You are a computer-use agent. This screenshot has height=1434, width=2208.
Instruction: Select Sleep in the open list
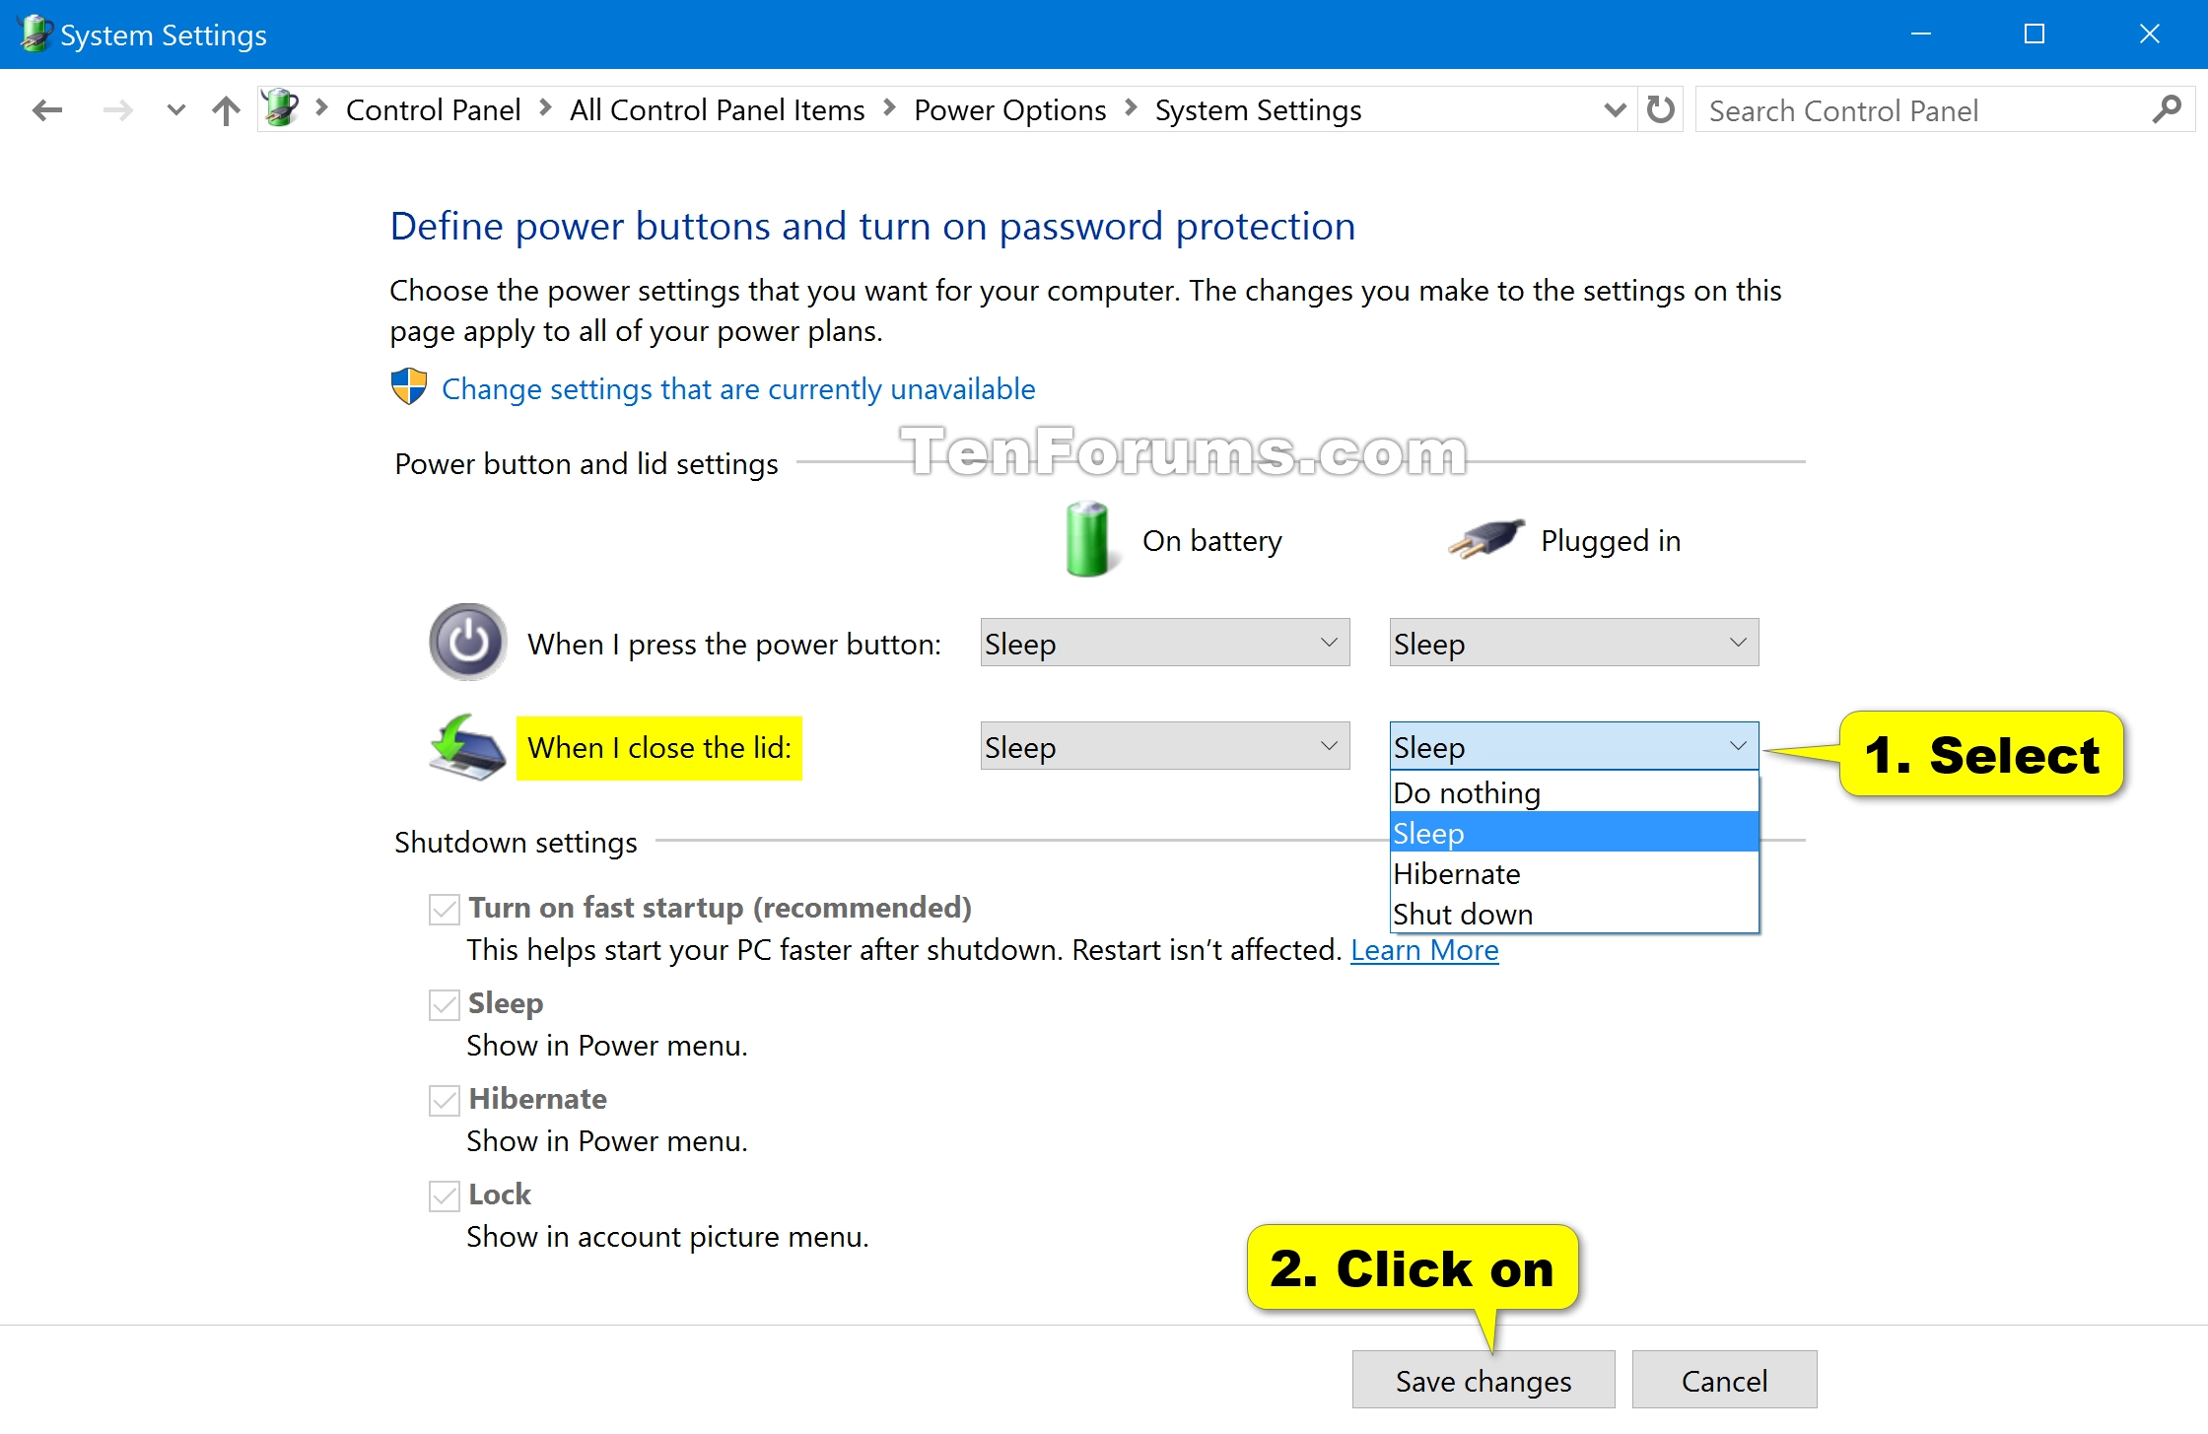point(1574,833)
